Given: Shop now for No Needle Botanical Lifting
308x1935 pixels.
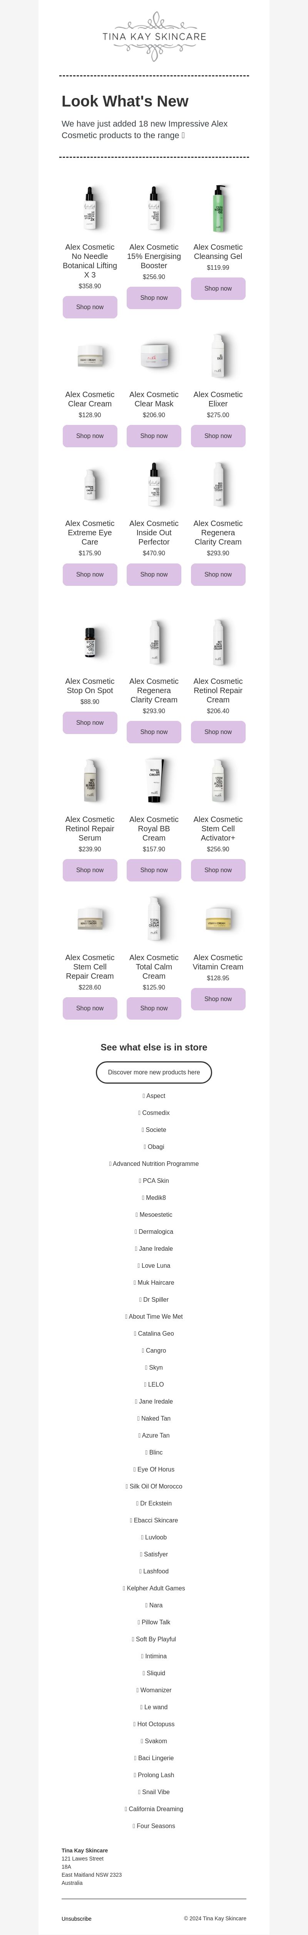Looking at the screenshot, I should (90, 307).
